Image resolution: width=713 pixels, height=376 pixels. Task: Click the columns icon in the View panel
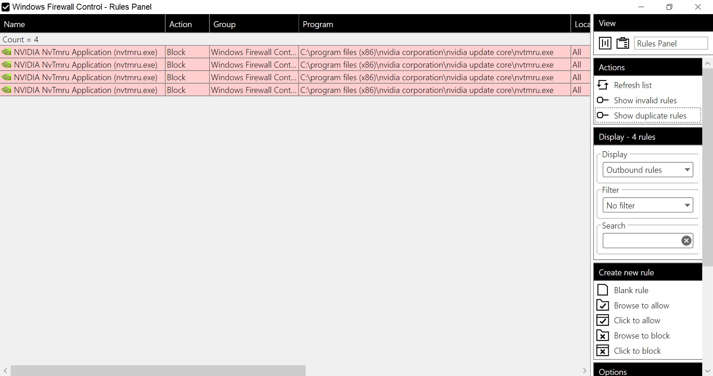click(x=605, y=43)
